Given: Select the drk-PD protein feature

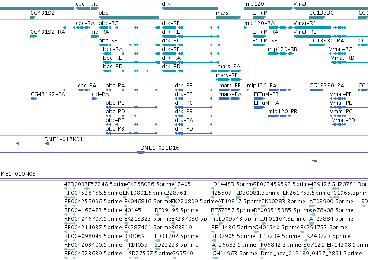Looking at the screenshot, I should point(194,134).
